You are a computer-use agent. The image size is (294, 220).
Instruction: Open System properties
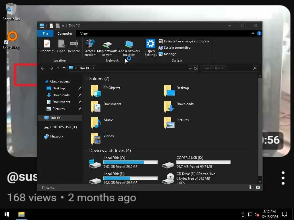(174, 48)
